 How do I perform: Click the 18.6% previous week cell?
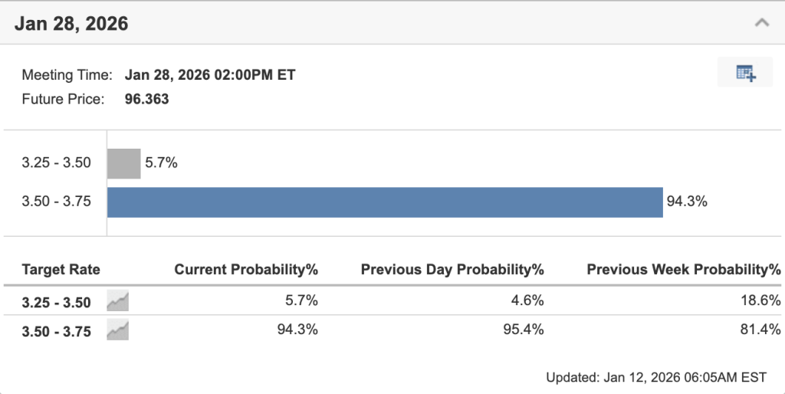tap(764, 301)
